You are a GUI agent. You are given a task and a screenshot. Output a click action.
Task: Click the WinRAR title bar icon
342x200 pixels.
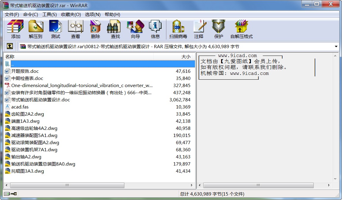(6, 5)
